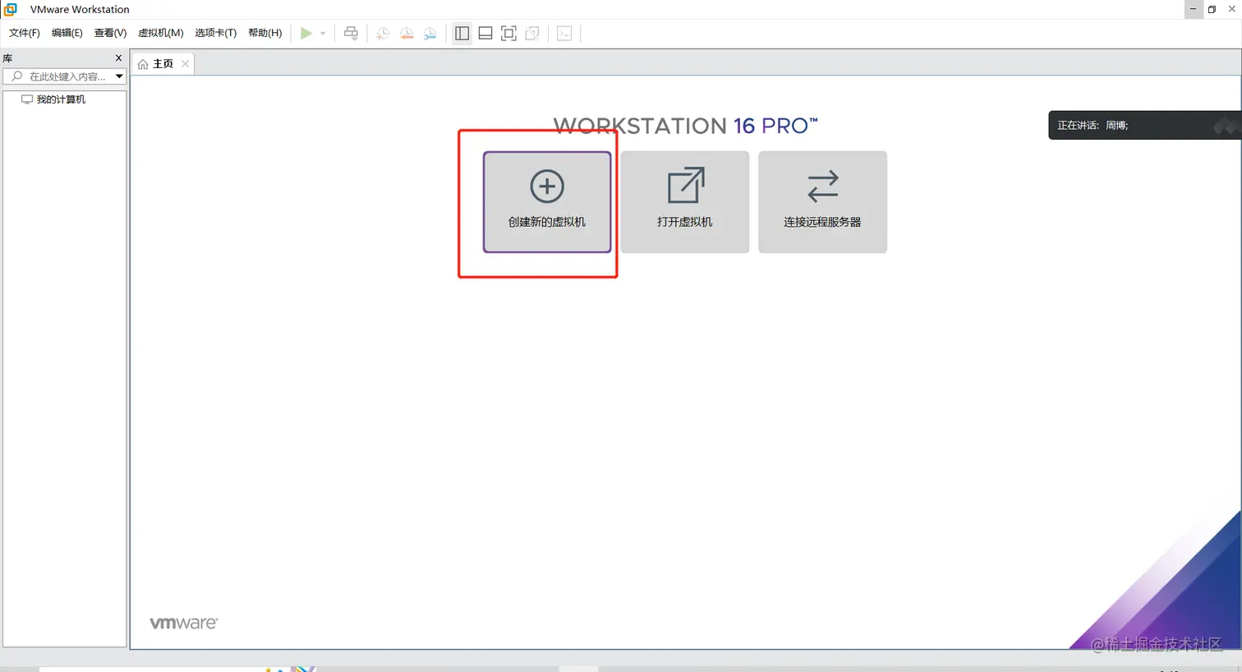This screenshot has width=1242, height=672.
Task: Expand the library search filter dropdown
Action: [x=119, y=76]
